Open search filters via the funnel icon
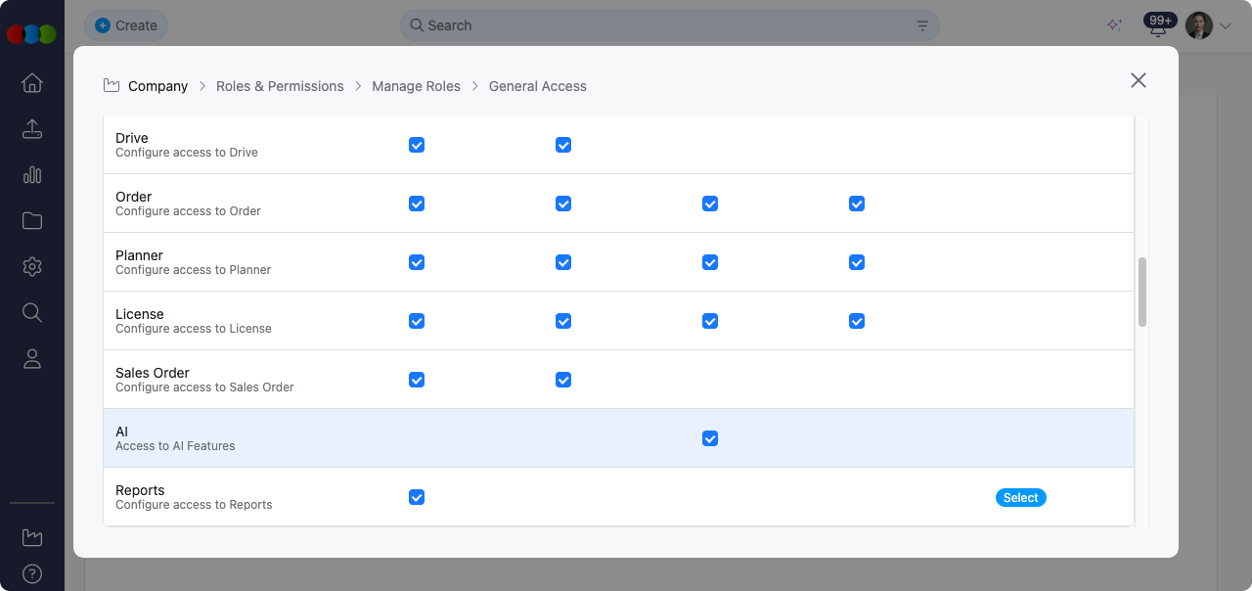The width and height of the screenshot is (1252, 591). pos(920,24)
